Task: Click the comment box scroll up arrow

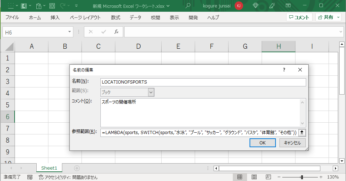Action: pos(302,102)
